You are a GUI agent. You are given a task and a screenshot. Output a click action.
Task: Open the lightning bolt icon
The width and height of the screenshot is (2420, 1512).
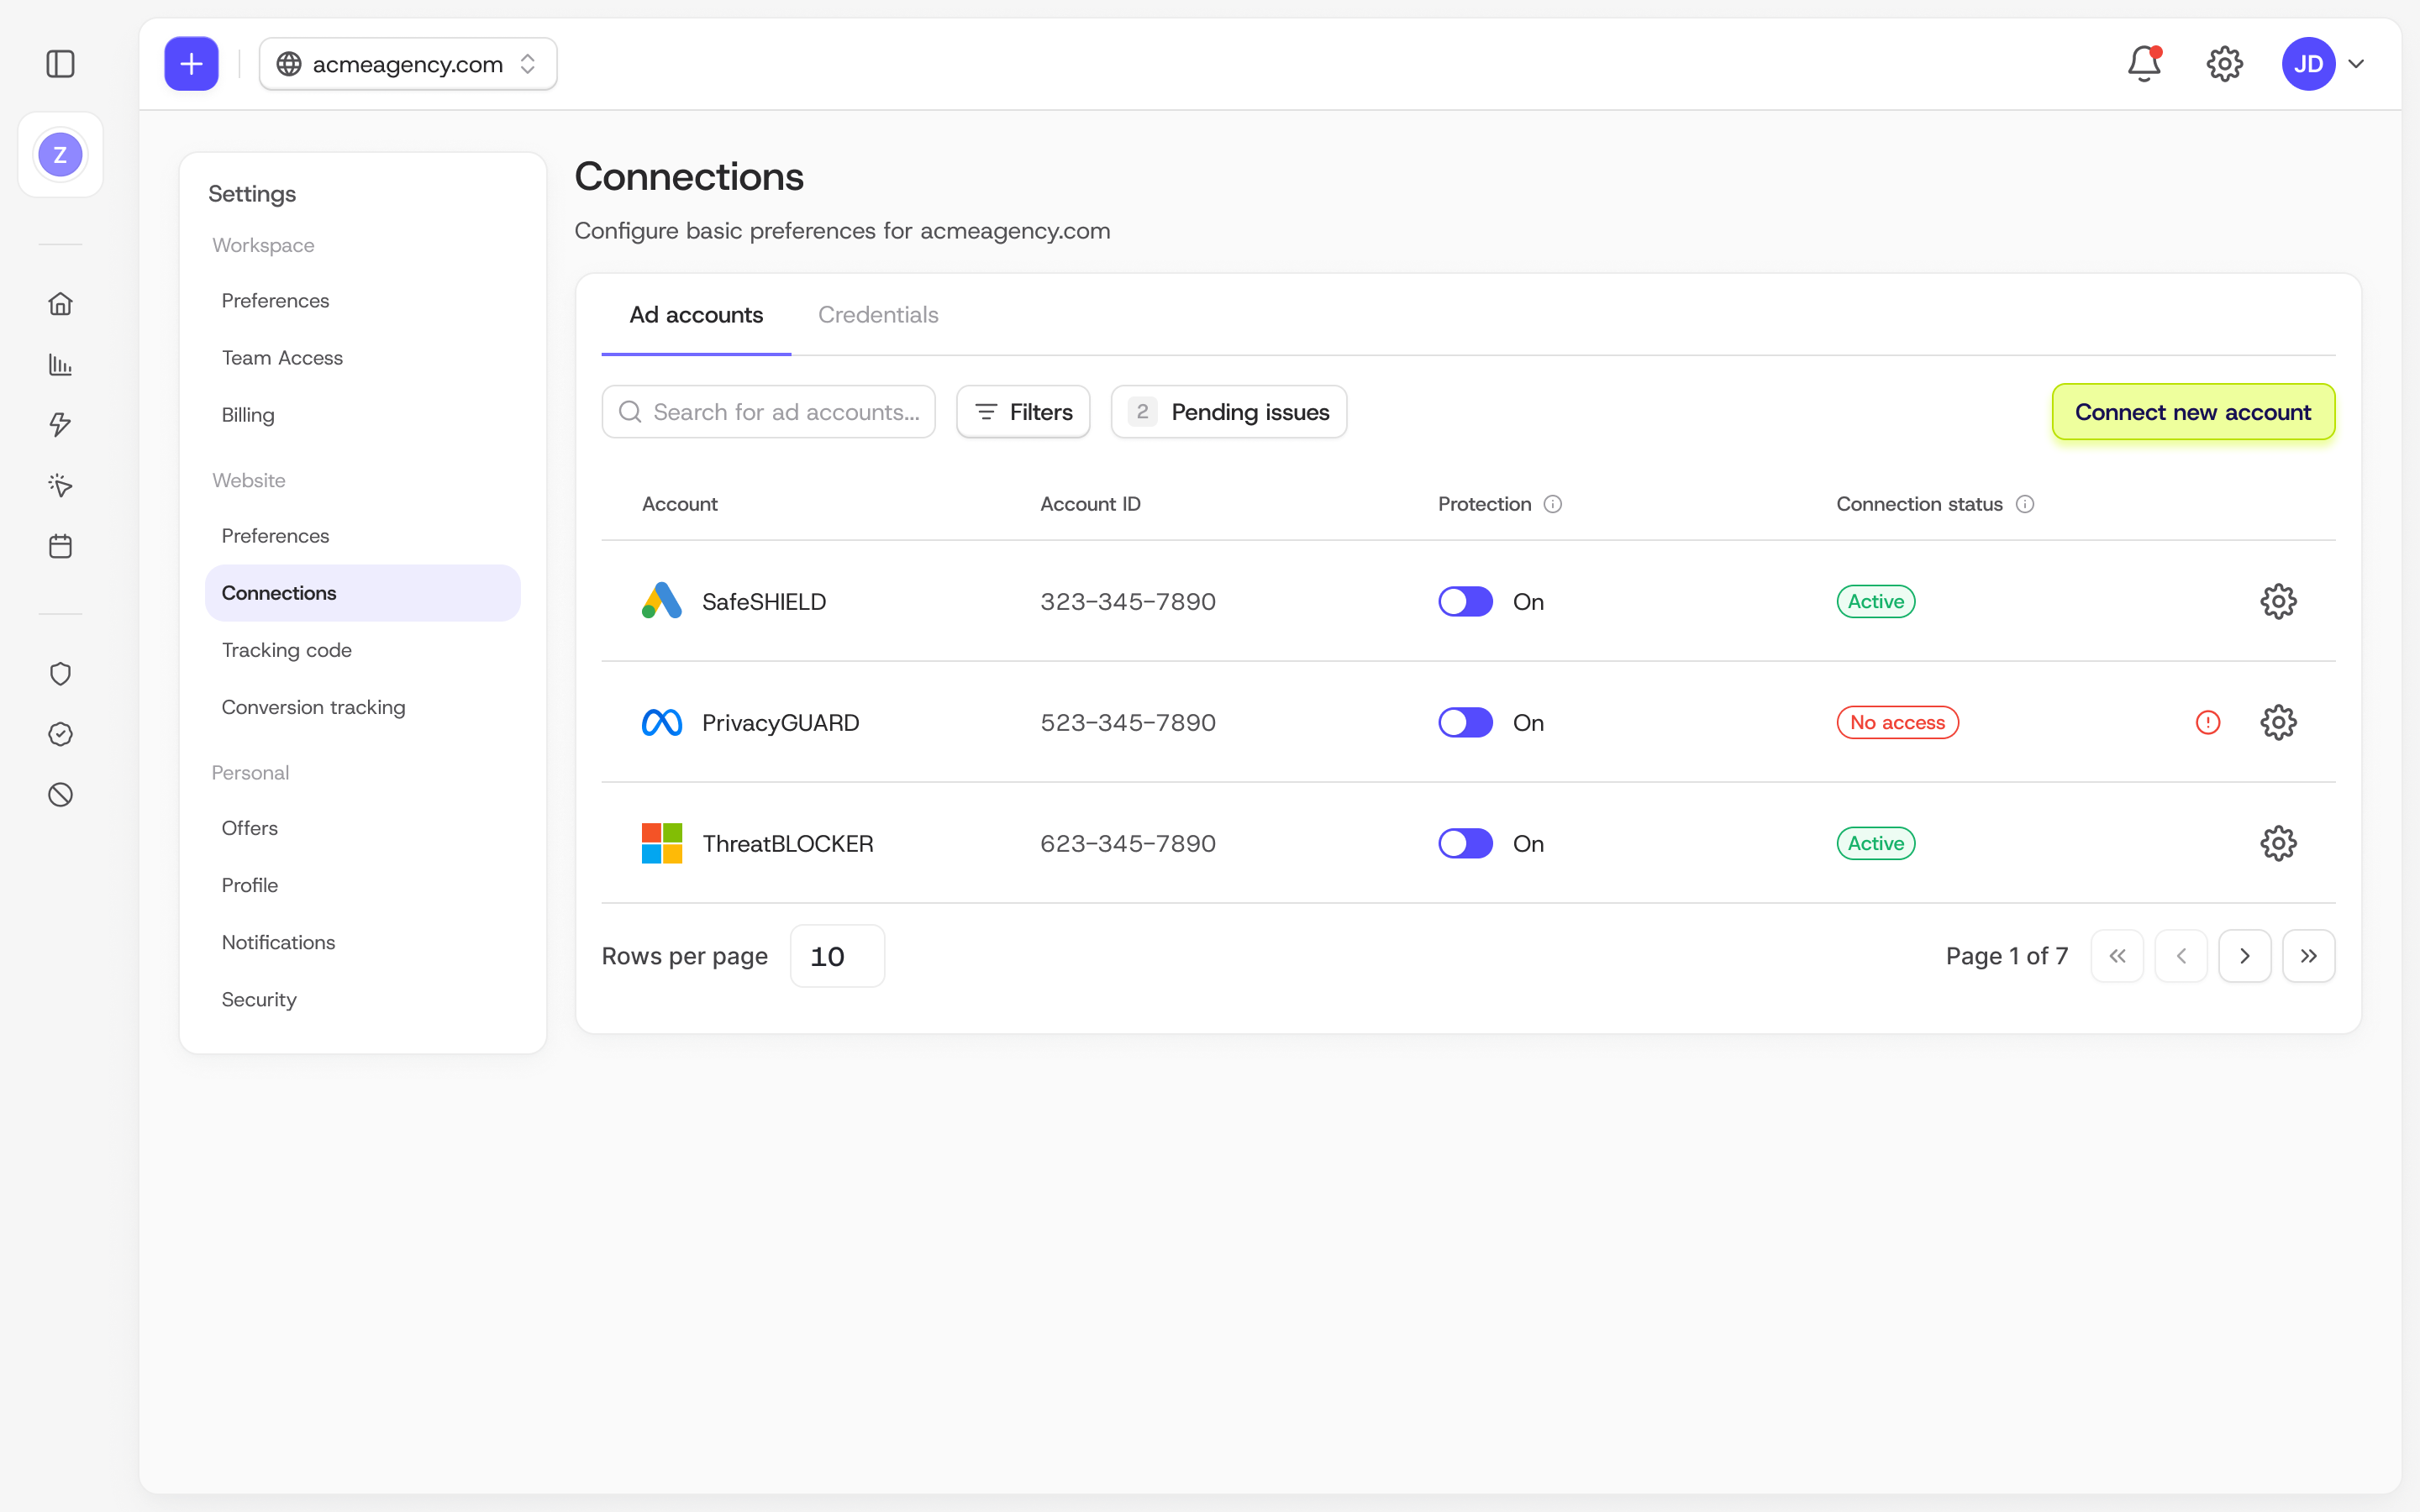(x=60, y=425)
